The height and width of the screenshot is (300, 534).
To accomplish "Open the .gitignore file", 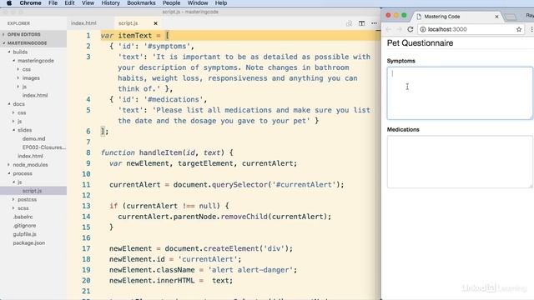I will pos(24,226).
